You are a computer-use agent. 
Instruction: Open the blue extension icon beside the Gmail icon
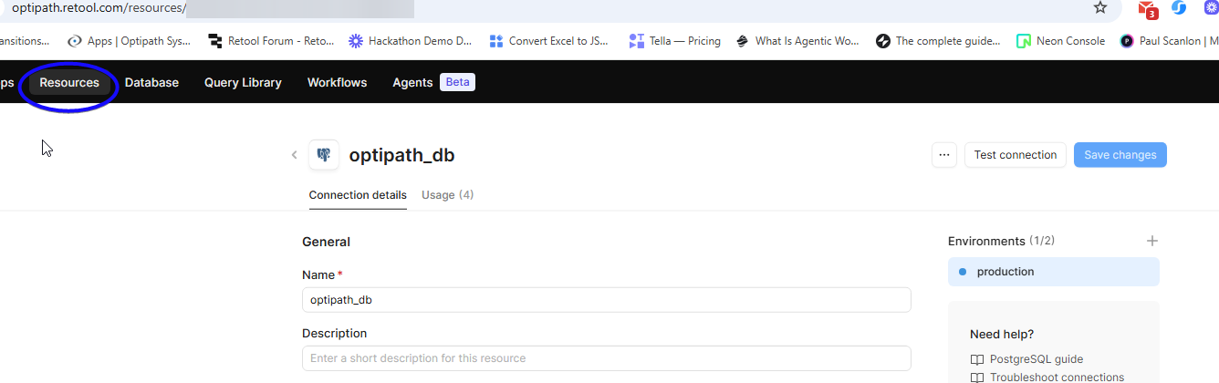point(1179,8)
